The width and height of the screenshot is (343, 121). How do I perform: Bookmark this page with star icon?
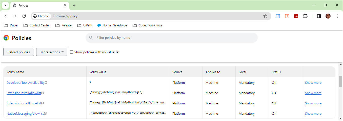pyautogui.click(x=265, y=16)
